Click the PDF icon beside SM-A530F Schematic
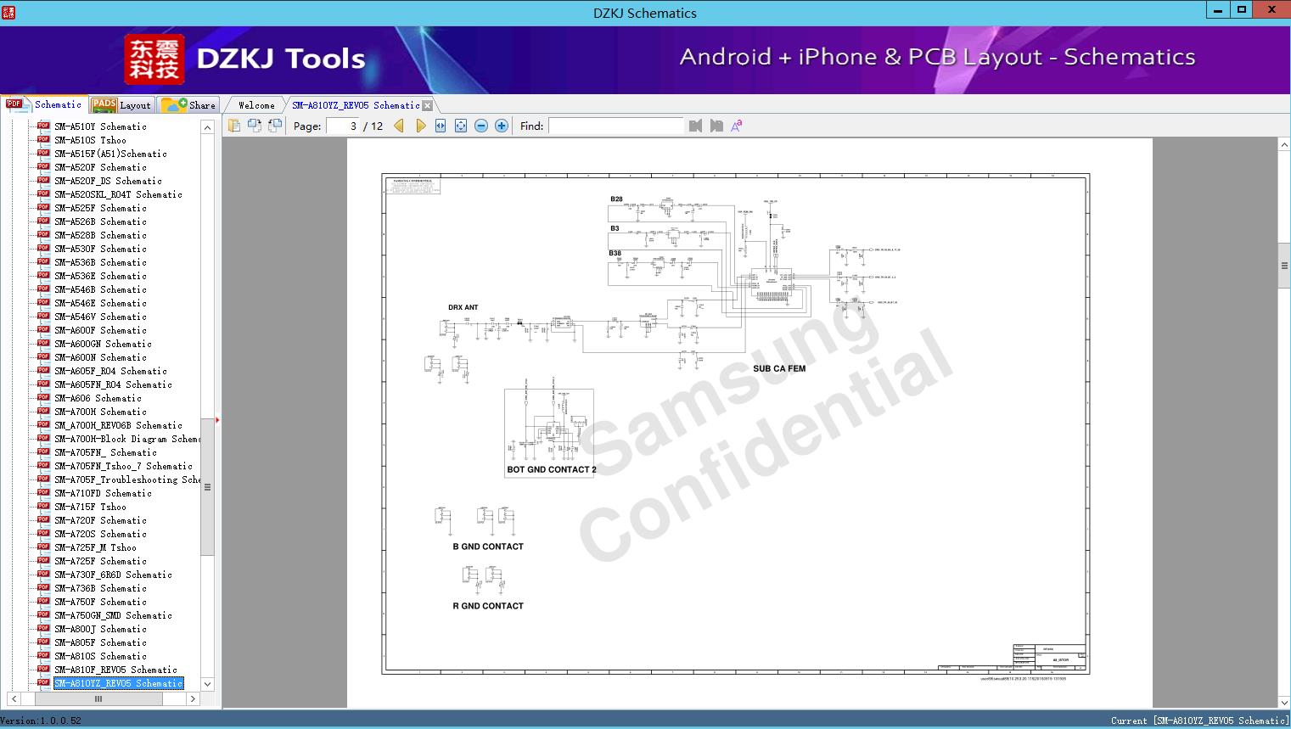 click(43, 248)
